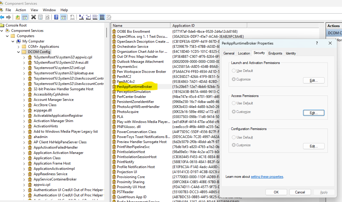Switch to the Location tab
Viewport: 342px width, 202px height.
point(244,53)
